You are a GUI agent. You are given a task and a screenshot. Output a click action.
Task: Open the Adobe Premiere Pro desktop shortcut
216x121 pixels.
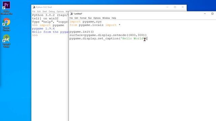(x=6, y=8)
